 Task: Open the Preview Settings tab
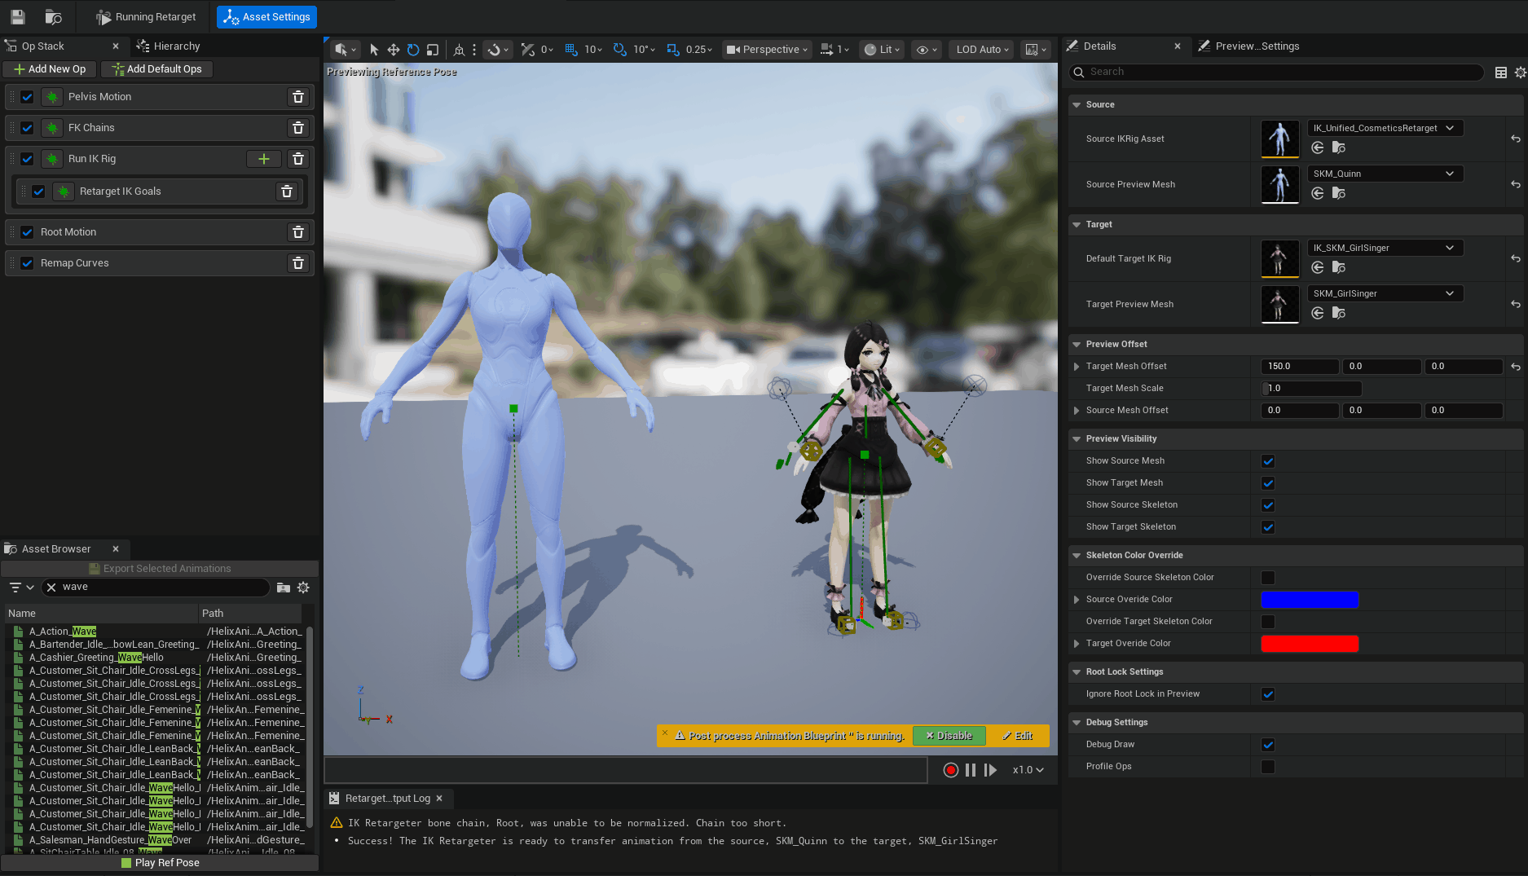tap(1248, 46)
